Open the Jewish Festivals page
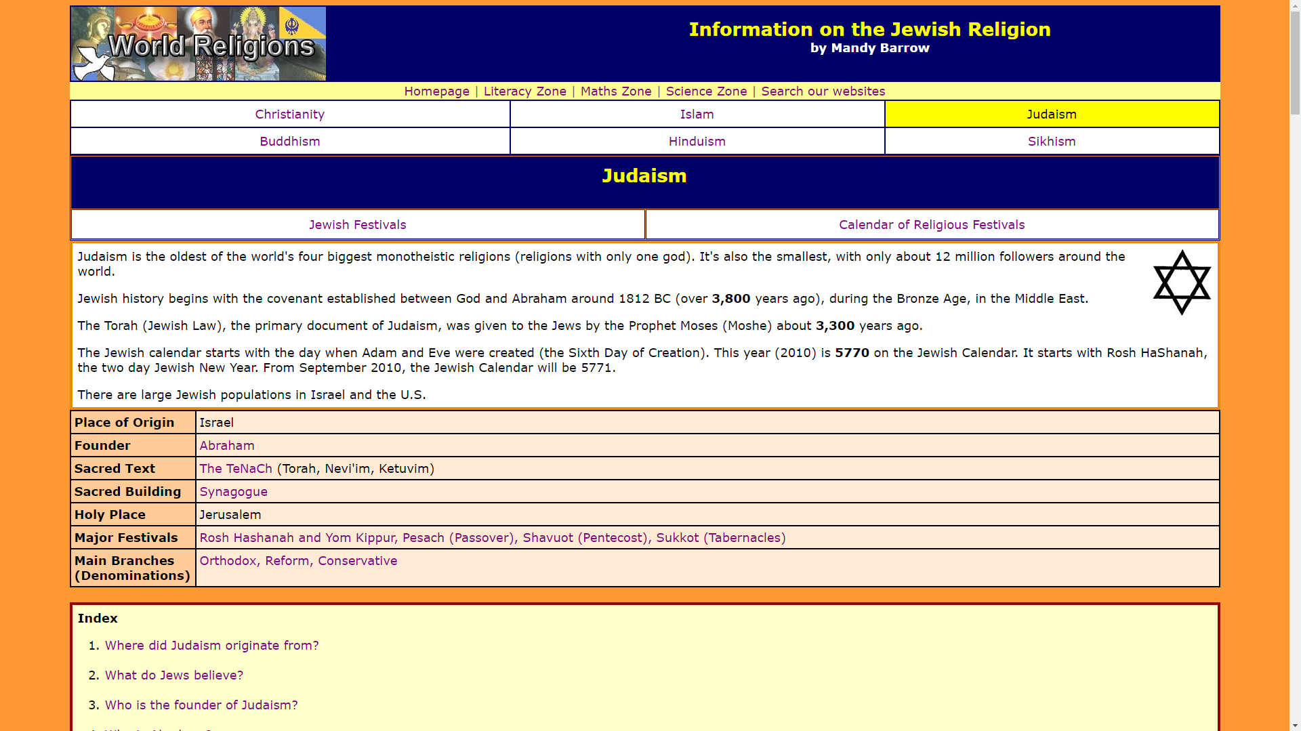 pos(357,225)
